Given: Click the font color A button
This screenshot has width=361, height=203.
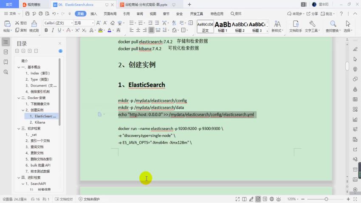Looking at the screenshot, I should pyautogui.click(x=109, y=30).
